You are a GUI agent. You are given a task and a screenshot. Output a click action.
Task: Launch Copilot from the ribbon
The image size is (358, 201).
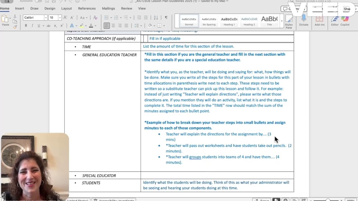click(345, 21)
